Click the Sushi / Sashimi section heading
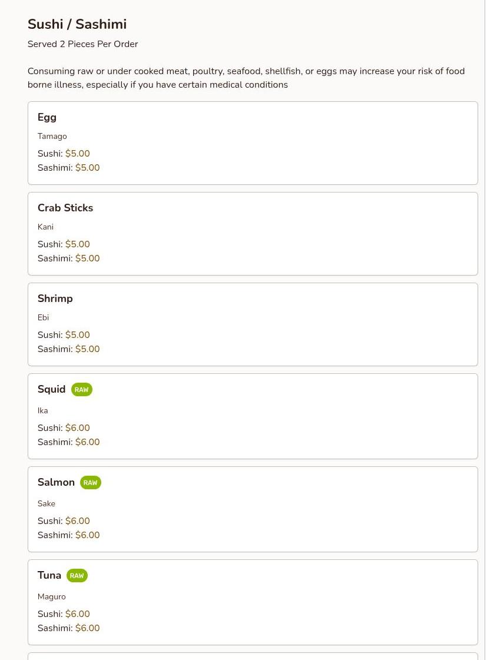The width and height of the screenshot is (497, 660). [77, 24]
